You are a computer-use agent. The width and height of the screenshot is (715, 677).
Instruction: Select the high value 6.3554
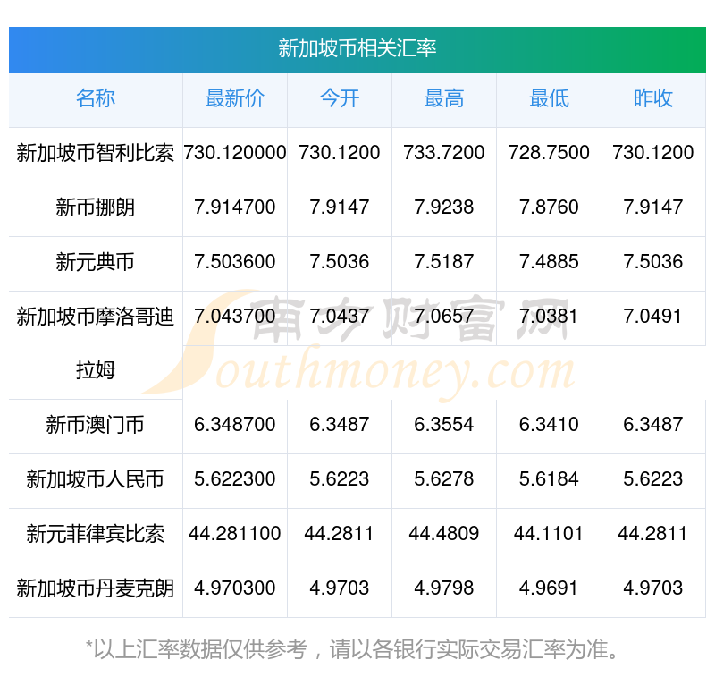click(x=444, y=425)
